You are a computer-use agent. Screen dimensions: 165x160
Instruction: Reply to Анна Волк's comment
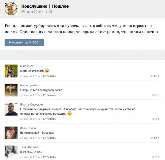pyautogui.click(x=50, y=76)
